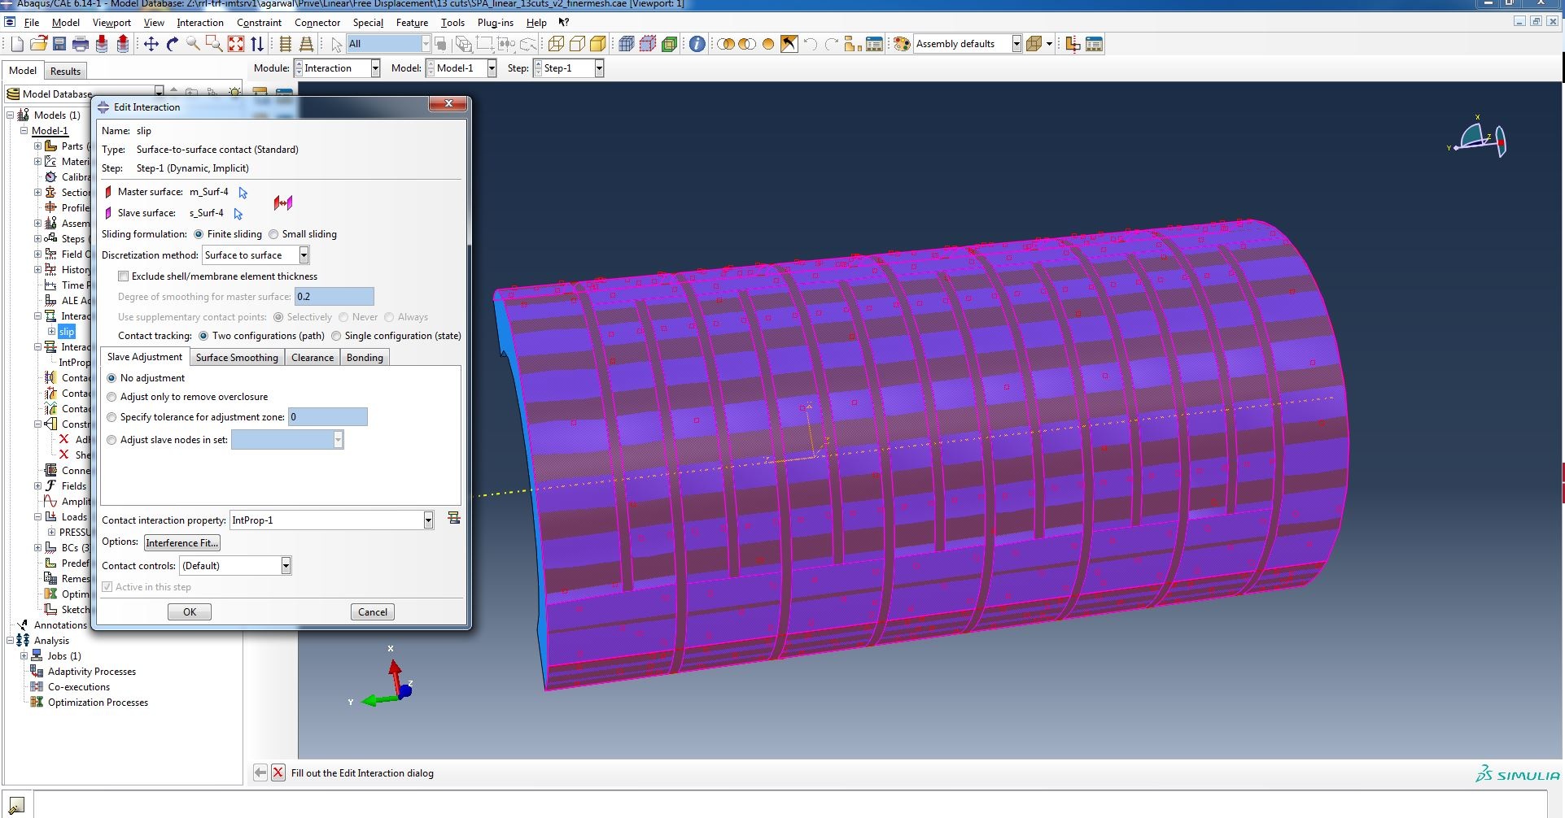Enable hidden render style
1565x818 pixels.
pos(577,44)
